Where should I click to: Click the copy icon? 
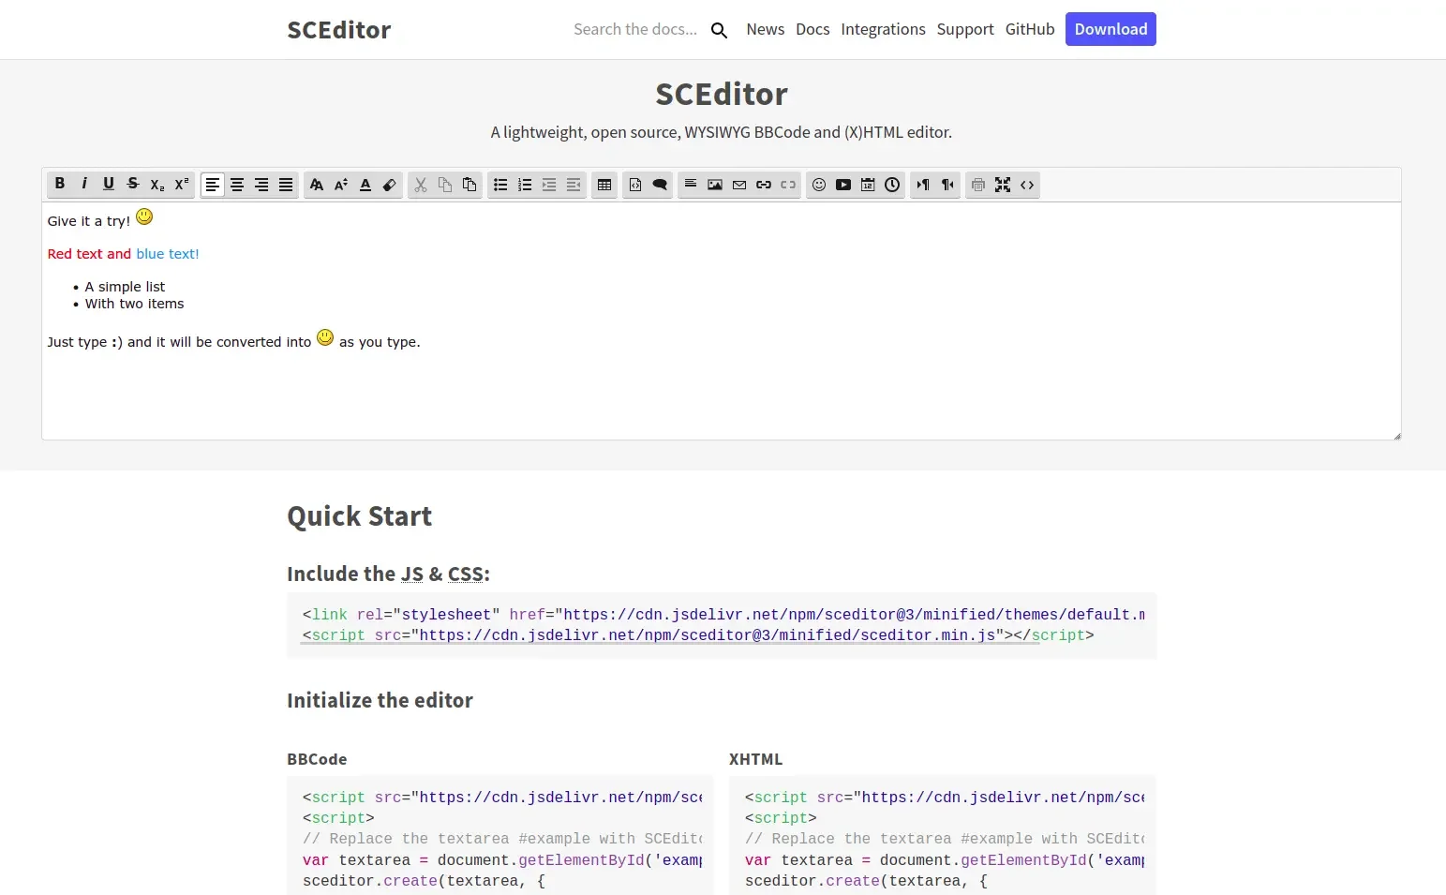(445, 185)
